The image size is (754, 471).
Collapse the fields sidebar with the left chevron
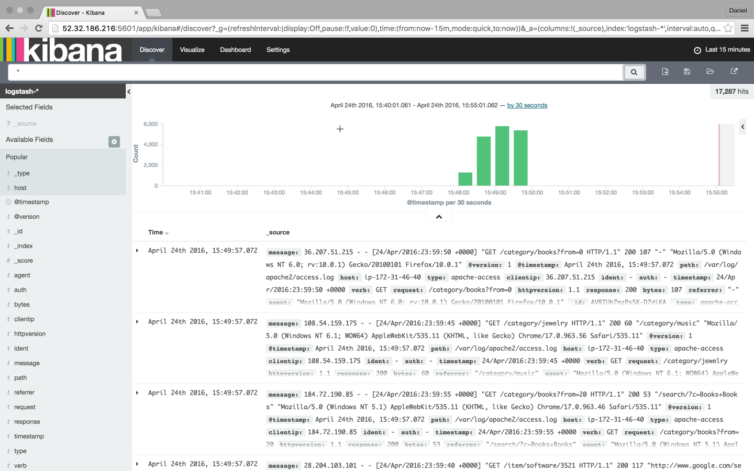click(x=128, y=91)
